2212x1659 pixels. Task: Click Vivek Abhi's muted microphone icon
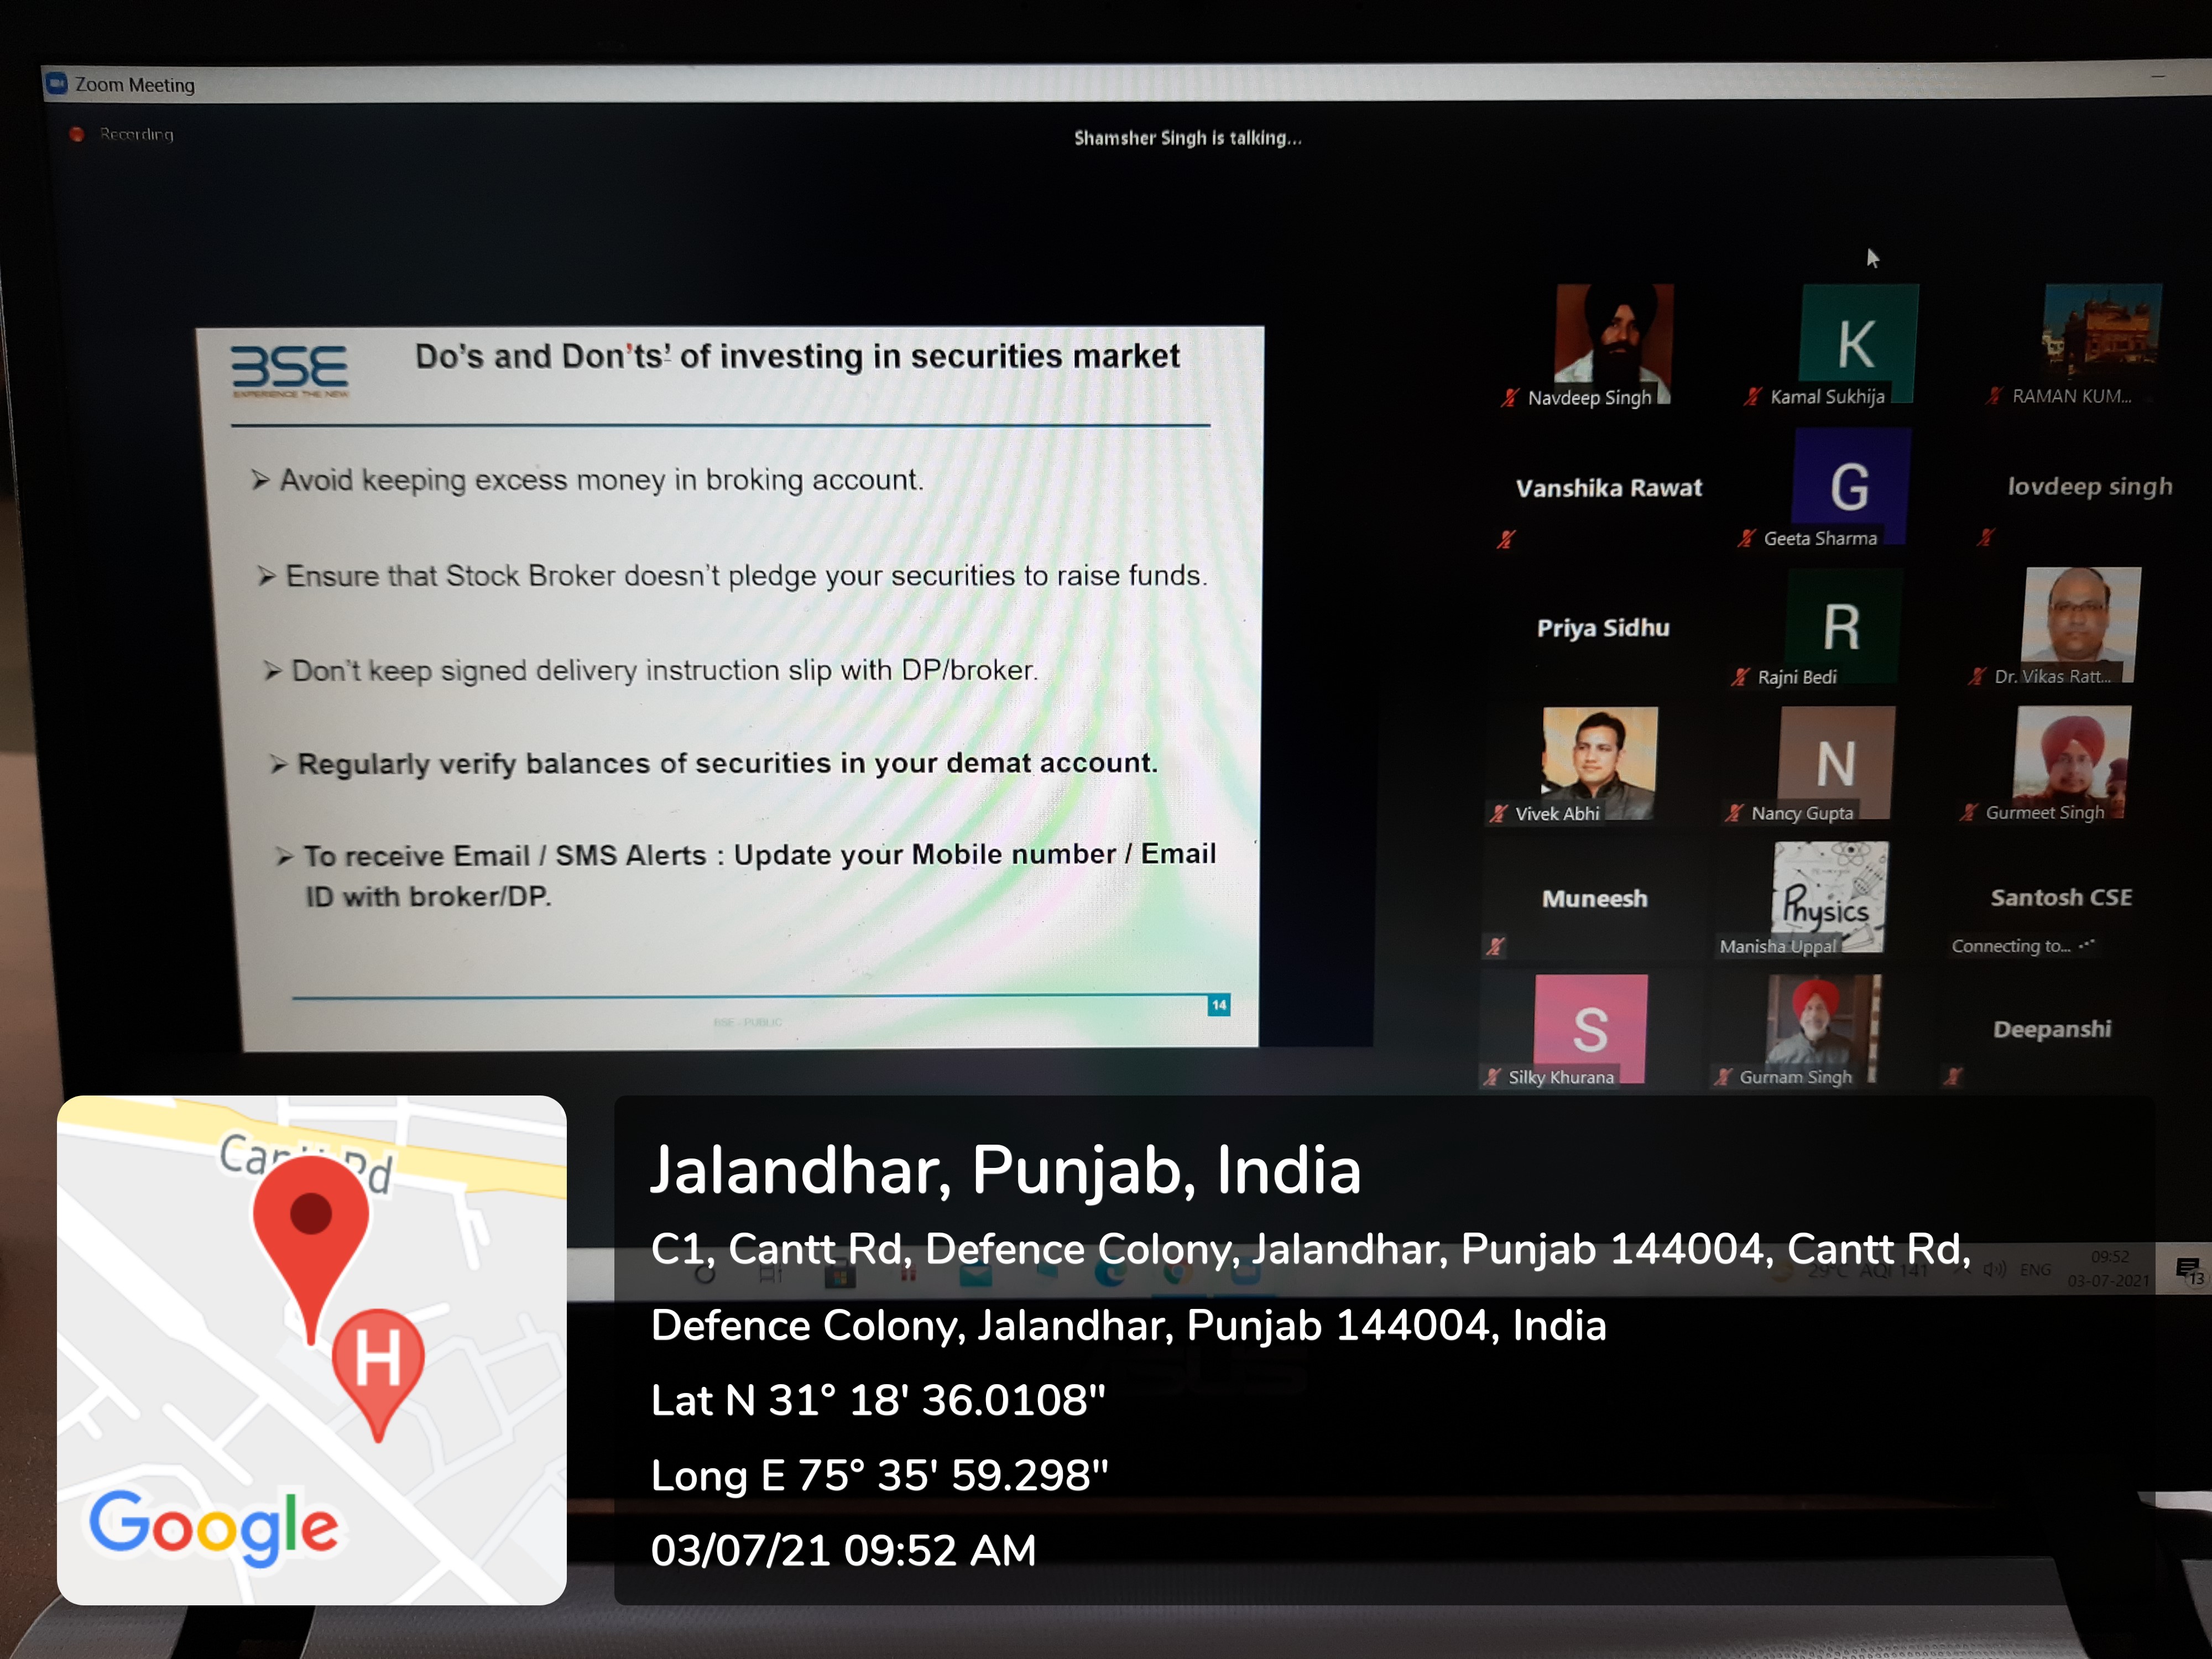1498,814
